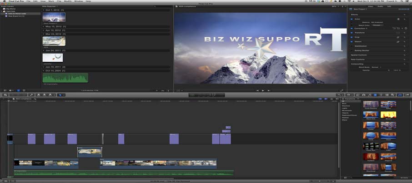Toggle the Inspector panel button
Image resolution: width=412 pixels, height=183 pixels.
pyautogui.click(x=400, y=95)
